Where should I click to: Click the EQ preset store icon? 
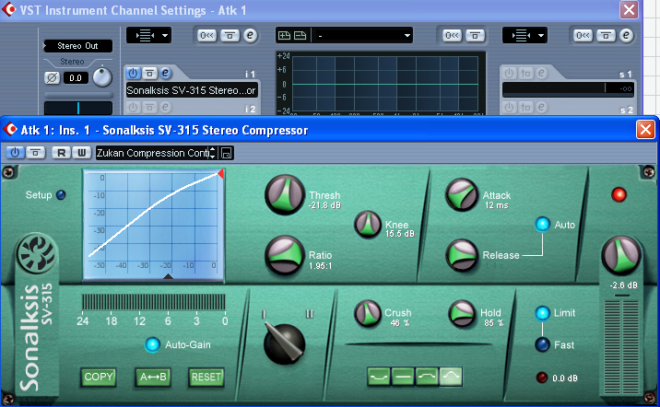(x=285, y=36)
